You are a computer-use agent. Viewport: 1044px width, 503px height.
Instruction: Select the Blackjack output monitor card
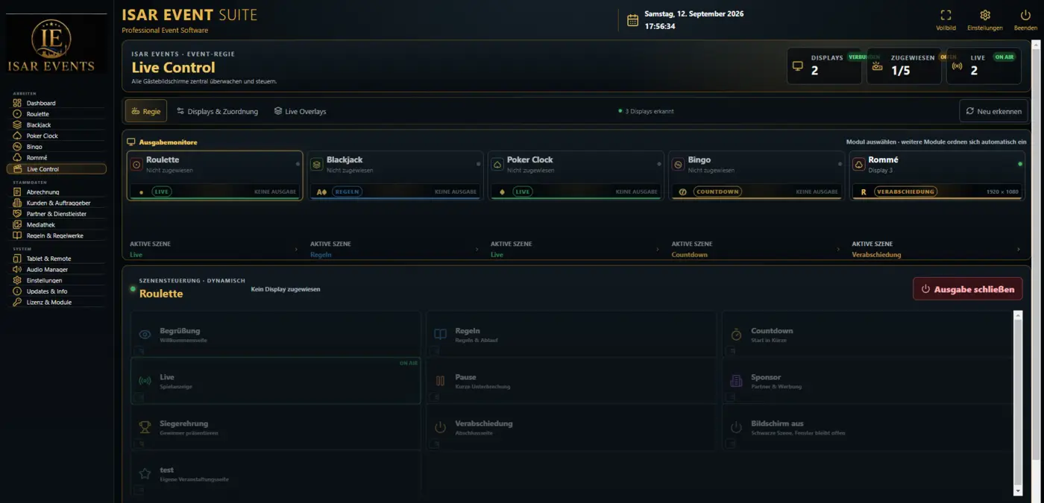[x=394, y=176]
